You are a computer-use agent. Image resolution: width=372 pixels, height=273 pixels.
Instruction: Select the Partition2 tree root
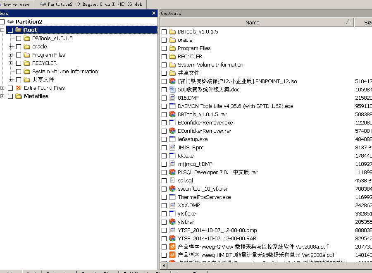coord(29,22)
